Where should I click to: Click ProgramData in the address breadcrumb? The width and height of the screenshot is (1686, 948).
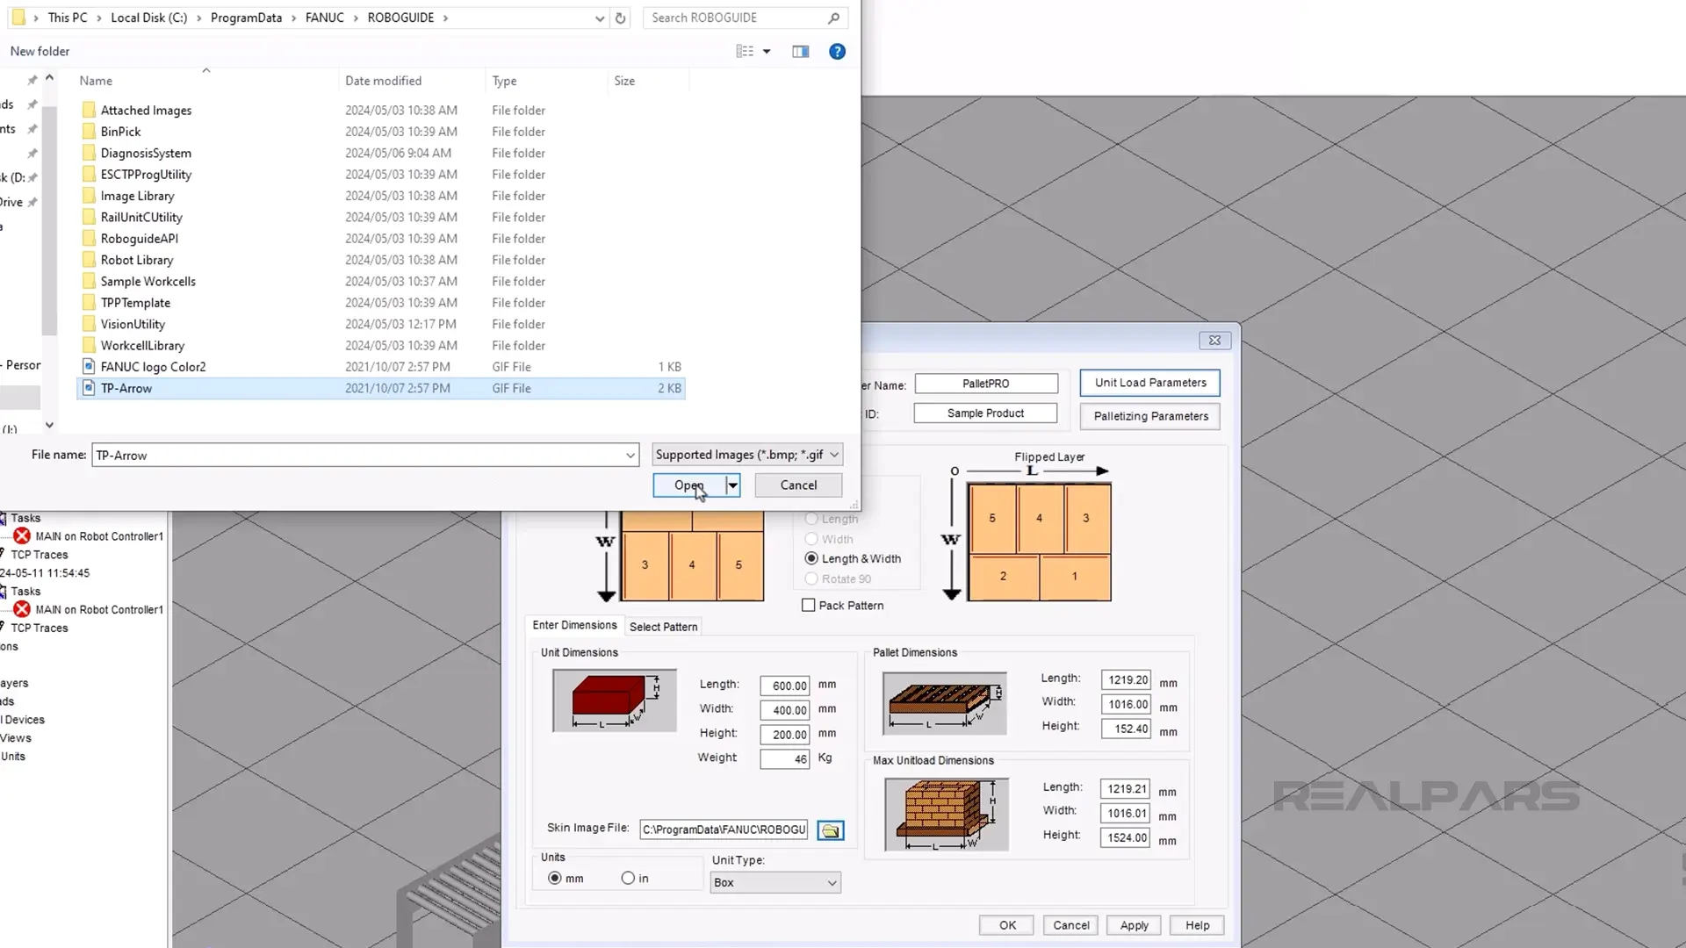[x=246, y=18]
